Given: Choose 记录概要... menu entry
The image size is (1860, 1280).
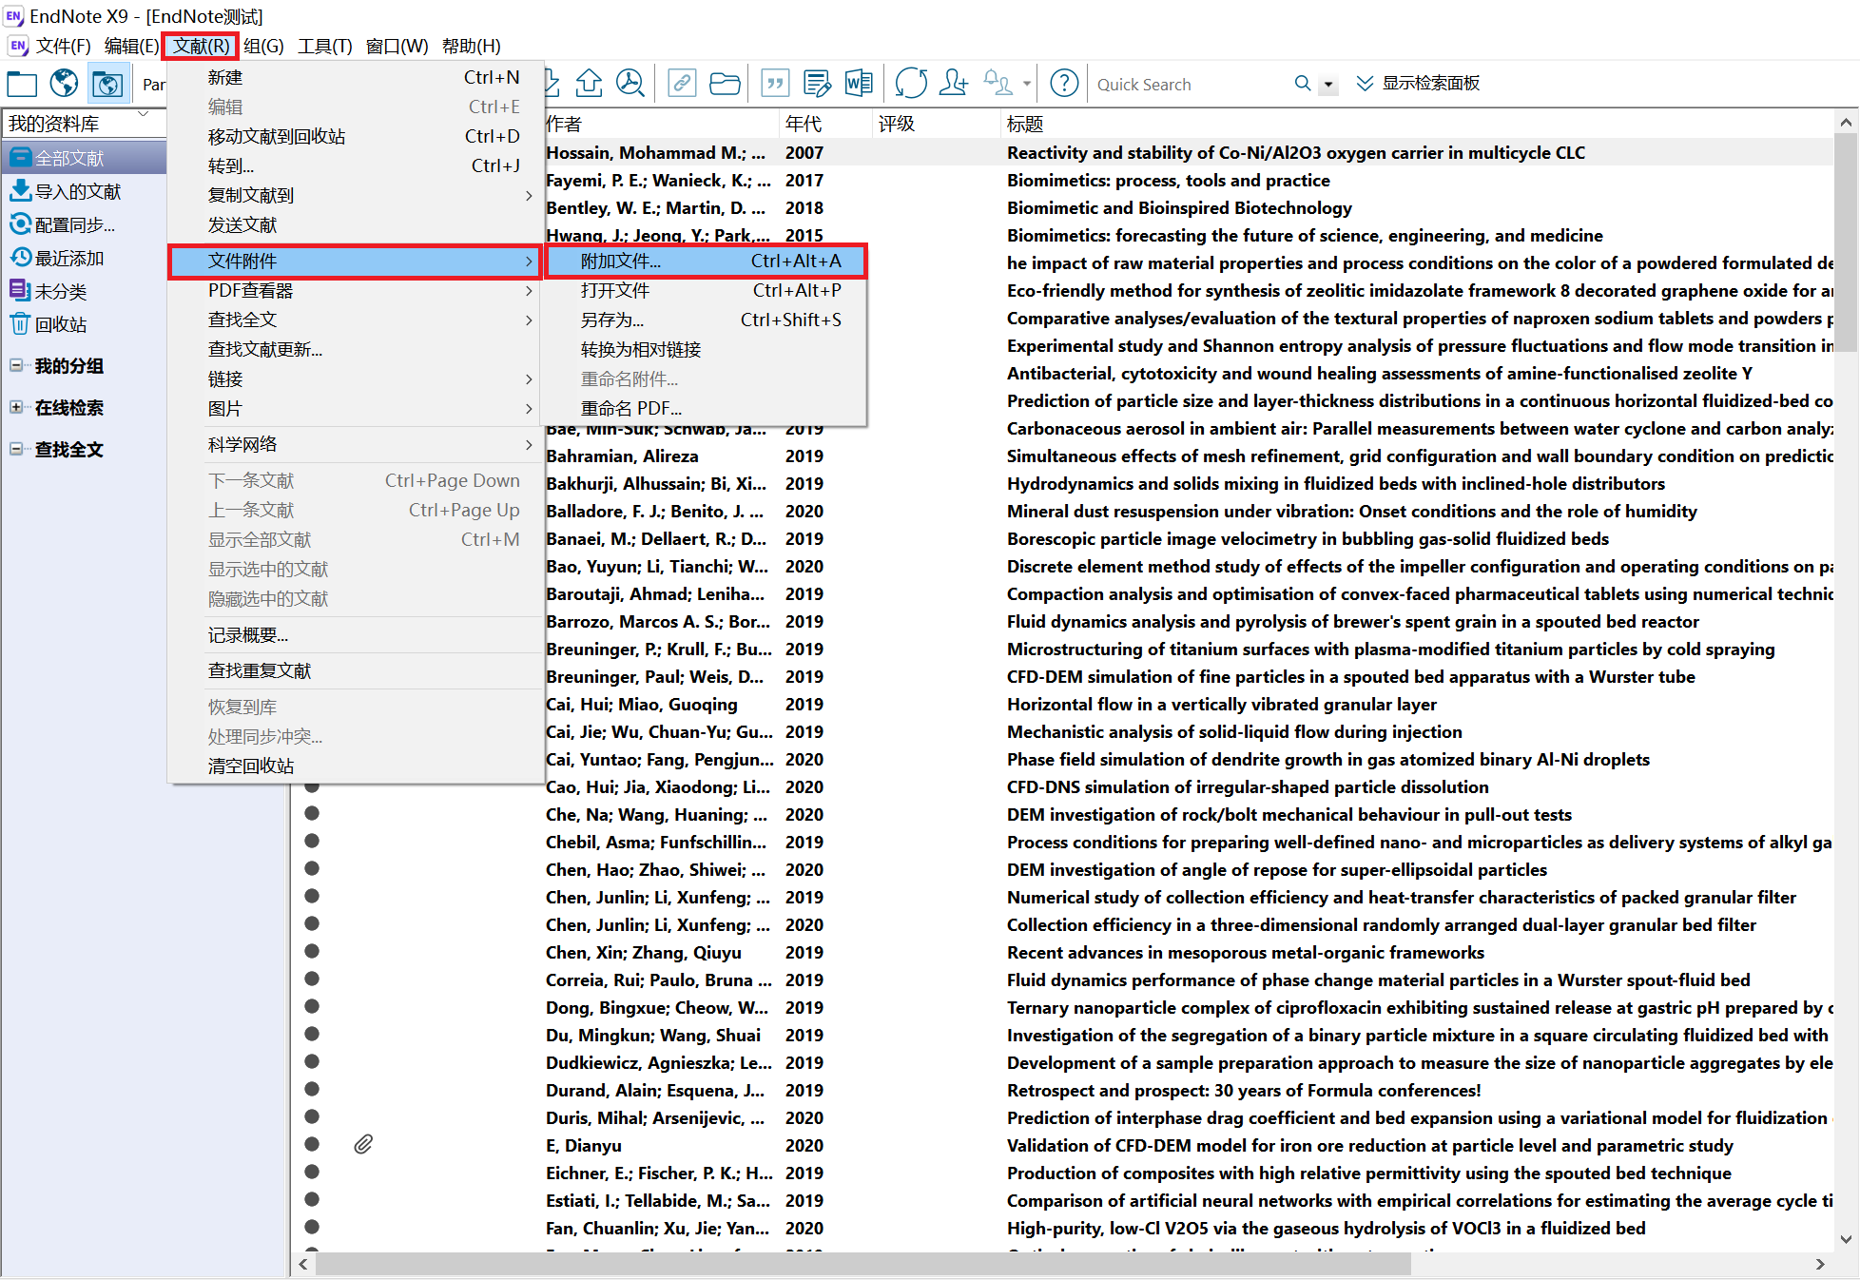Looking at the screenshot, I should click(x=356, y=634).
